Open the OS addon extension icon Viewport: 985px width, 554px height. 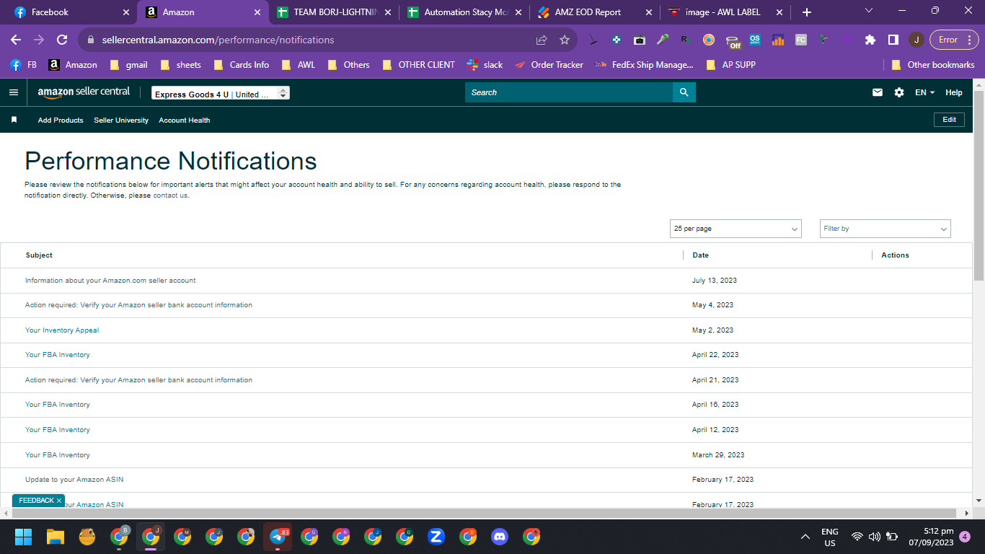coord(755,40)
